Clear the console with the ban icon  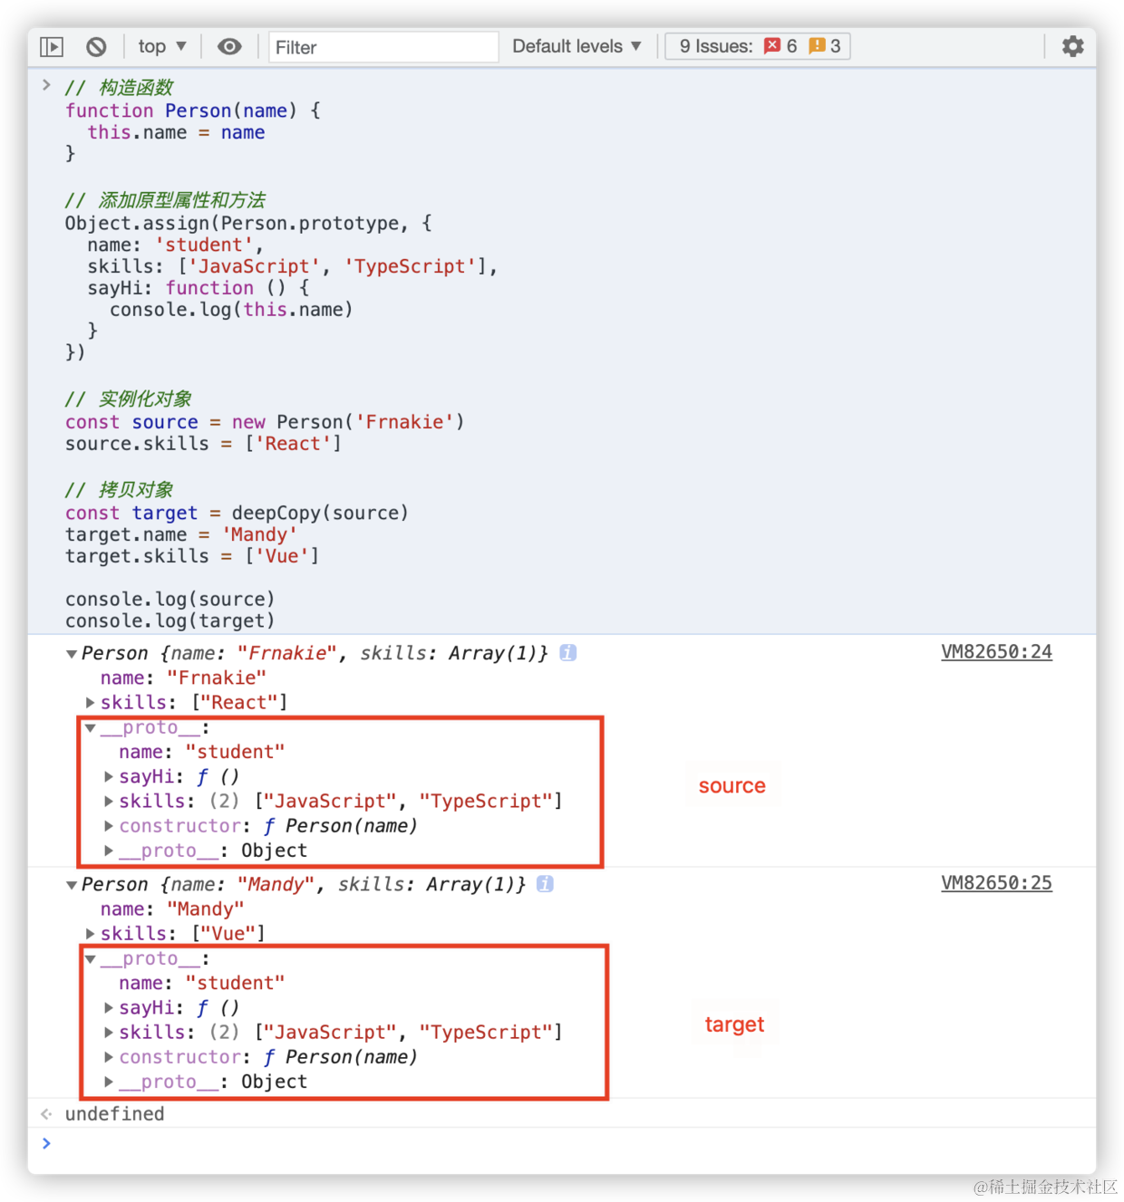tap(96, 46)
